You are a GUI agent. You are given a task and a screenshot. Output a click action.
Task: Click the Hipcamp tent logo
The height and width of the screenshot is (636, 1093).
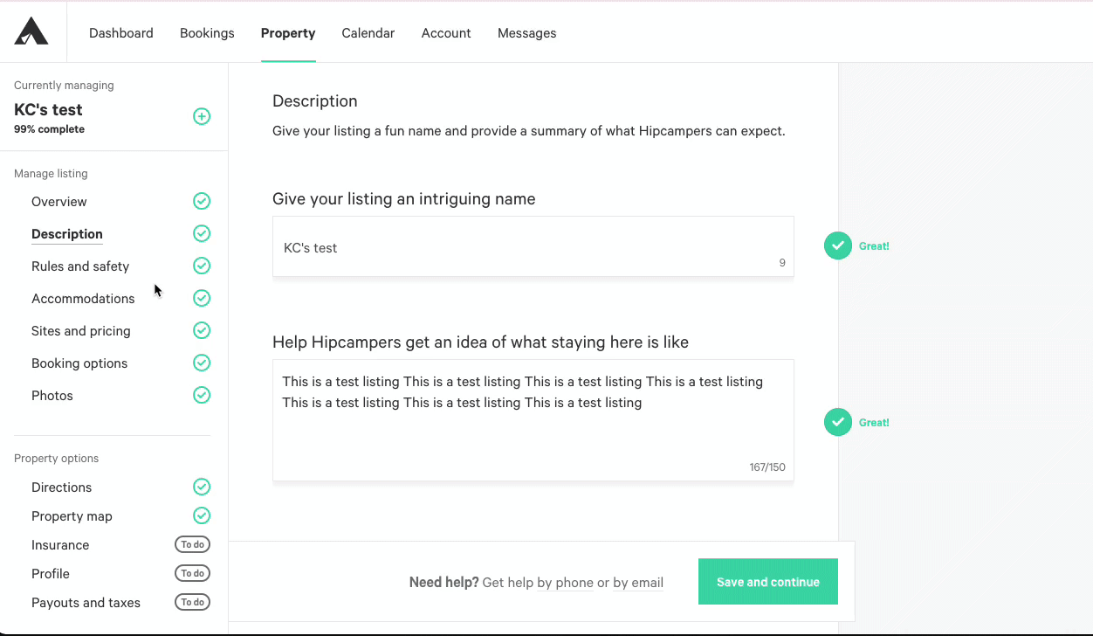(31, 31)
